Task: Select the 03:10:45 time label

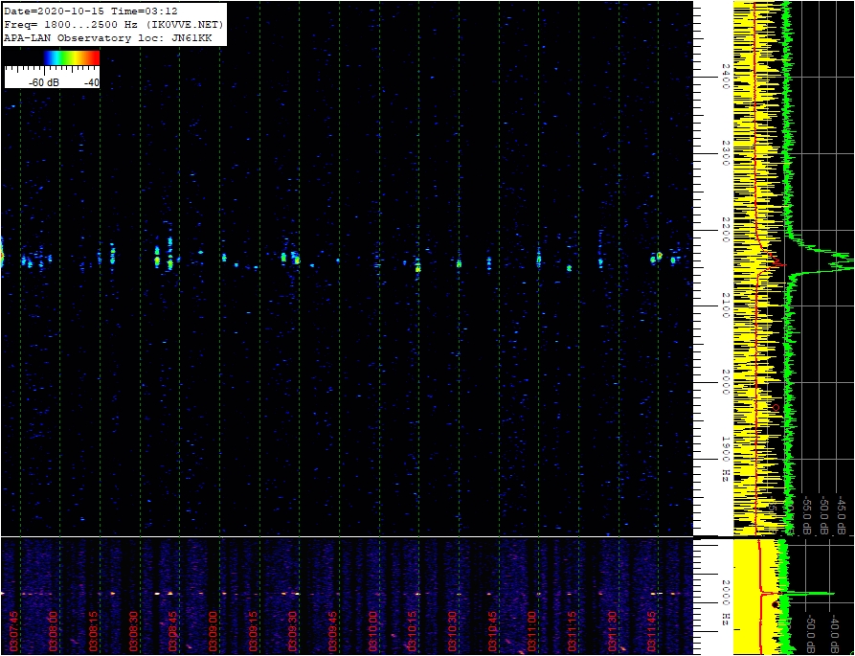Action: (x=492, y=631)
